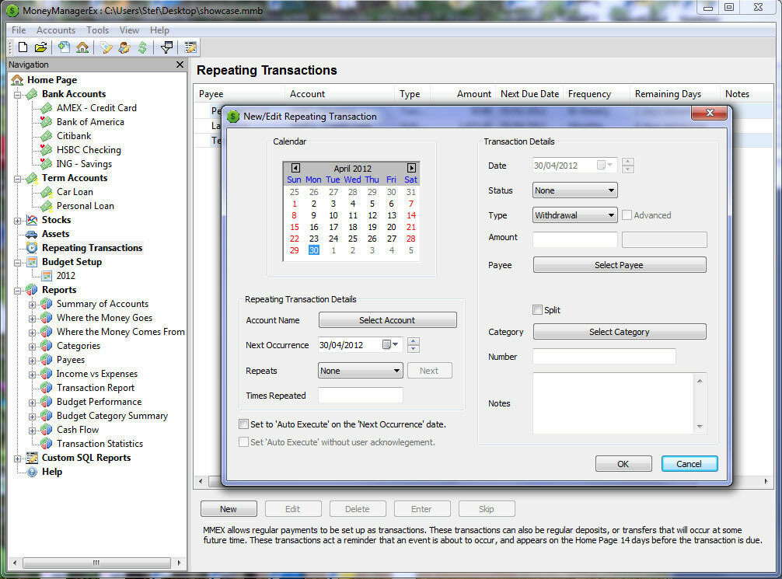This screenshot has width=782, height=579.
Task: Open the Accounts menu
Action: [56, 30]
